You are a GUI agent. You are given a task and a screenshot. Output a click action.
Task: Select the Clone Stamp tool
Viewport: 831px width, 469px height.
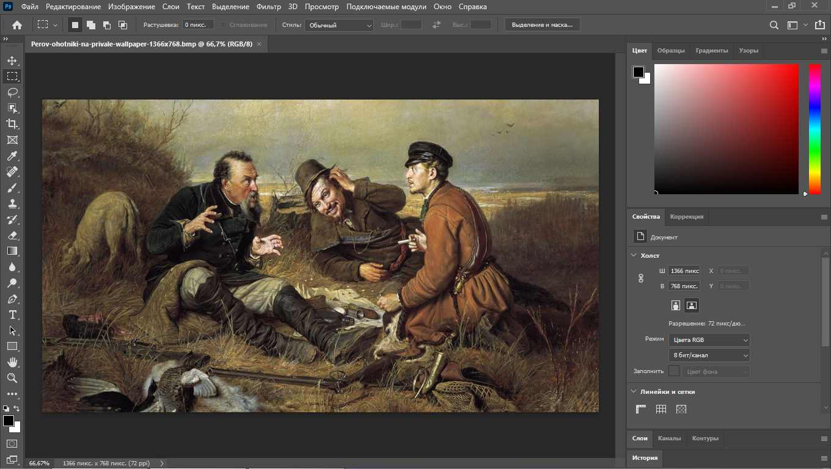tap(12, 203)
